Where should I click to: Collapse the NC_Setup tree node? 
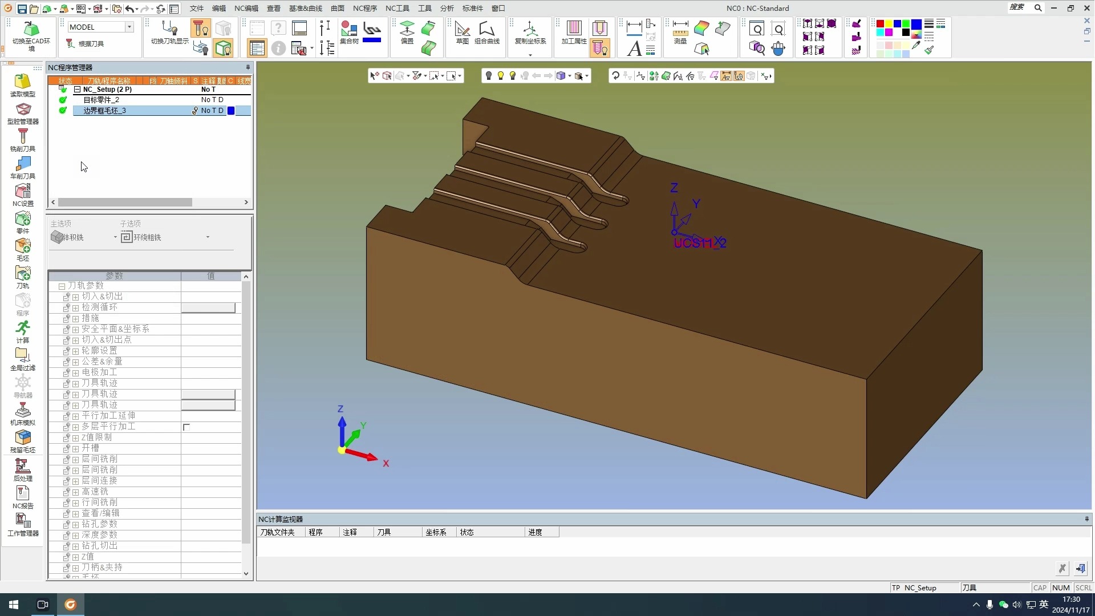77,90
